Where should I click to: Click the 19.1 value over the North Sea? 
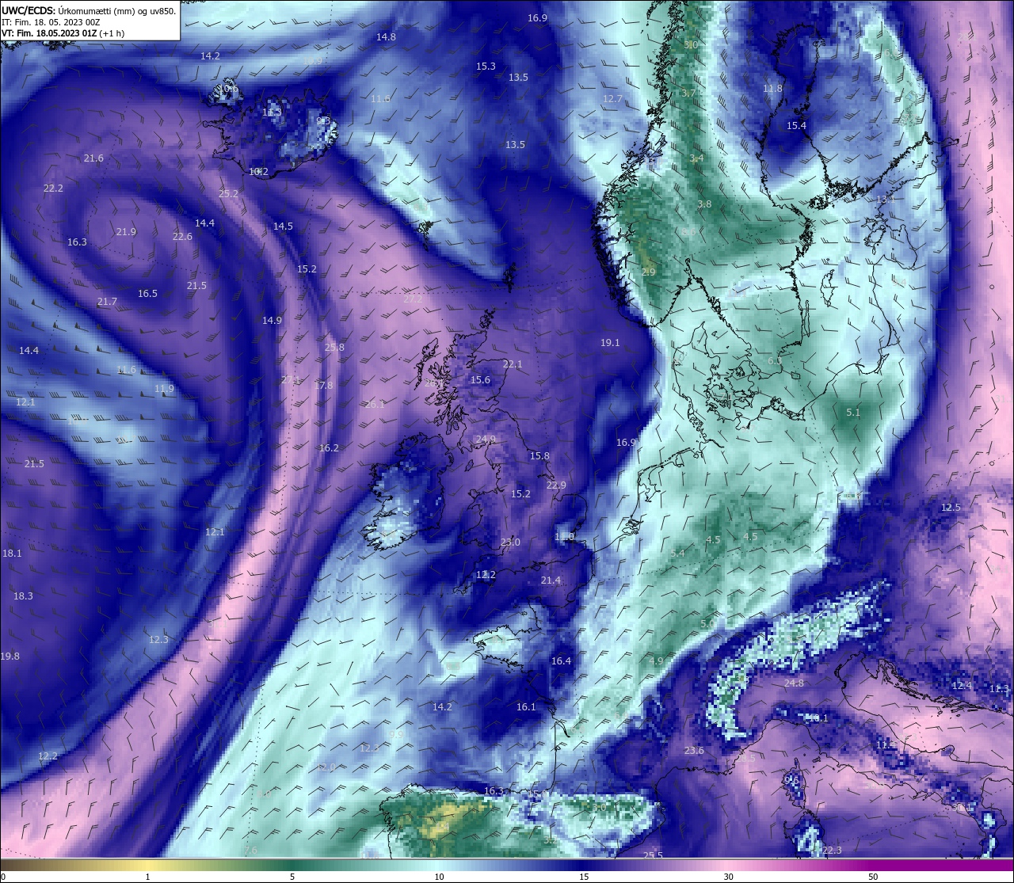pyautogui.click(x=610, y=343)
